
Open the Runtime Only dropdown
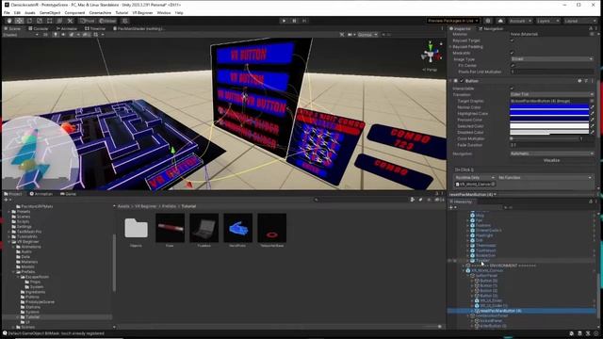pos(475,178)
